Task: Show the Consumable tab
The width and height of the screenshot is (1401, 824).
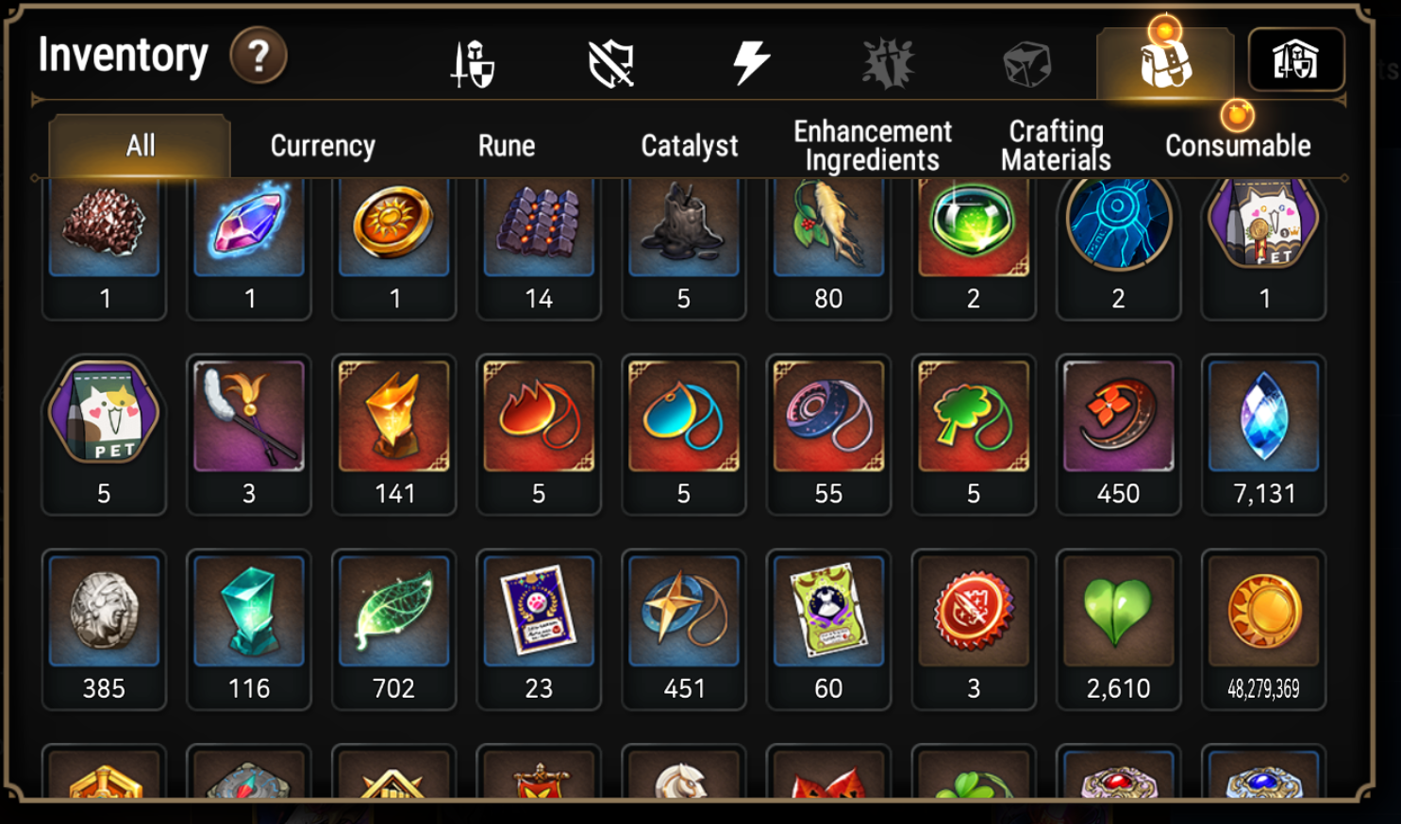Action: tap(1238, 146)
